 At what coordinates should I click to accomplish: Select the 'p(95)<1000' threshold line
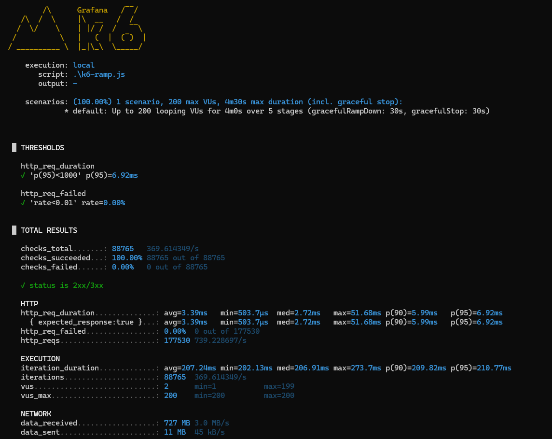pos(79,175)
